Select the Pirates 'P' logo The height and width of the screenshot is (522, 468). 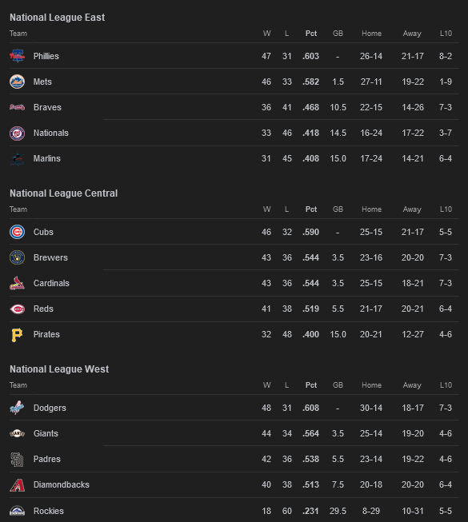(17, 335)
